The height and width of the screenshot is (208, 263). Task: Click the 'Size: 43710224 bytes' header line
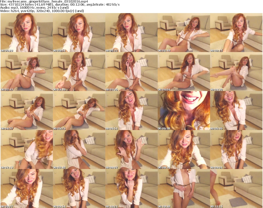tap(60, 5)
